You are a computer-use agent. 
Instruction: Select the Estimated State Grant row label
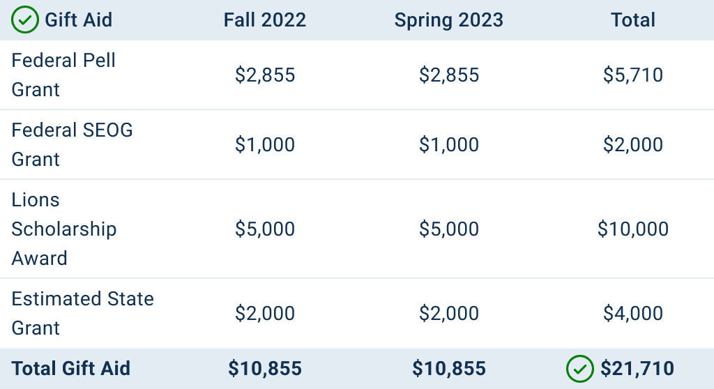[82, 314]
